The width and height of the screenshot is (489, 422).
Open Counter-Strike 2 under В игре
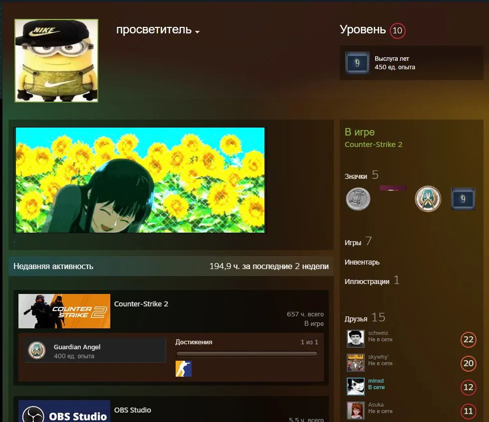(373, 144)
